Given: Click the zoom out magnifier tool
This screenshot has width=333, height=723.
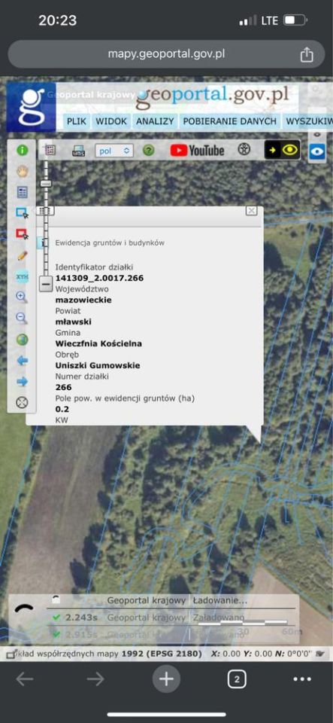Looking at the screenshot, I should pyautogui.click(x=22, y=318).
